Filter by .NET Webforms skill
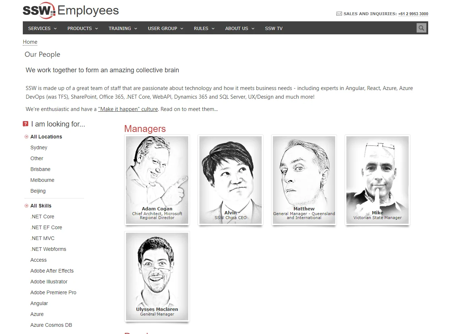Image resolution: width=451 pixels, height=334 pixels. [x=48, y=249]
